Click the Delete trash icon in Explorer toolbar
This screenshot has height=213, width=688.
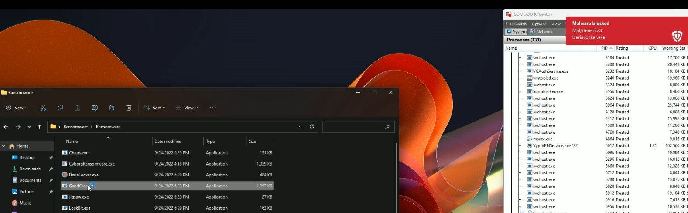click(x=129, y=108)
